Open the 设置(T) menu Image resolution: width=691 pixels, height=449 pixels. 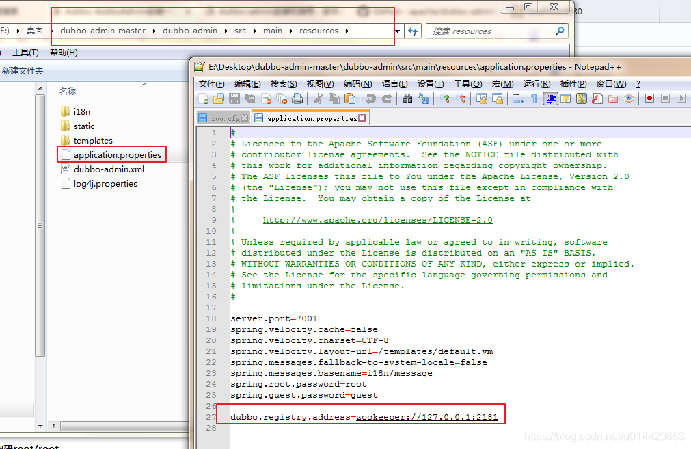click(x=431, y=84)
